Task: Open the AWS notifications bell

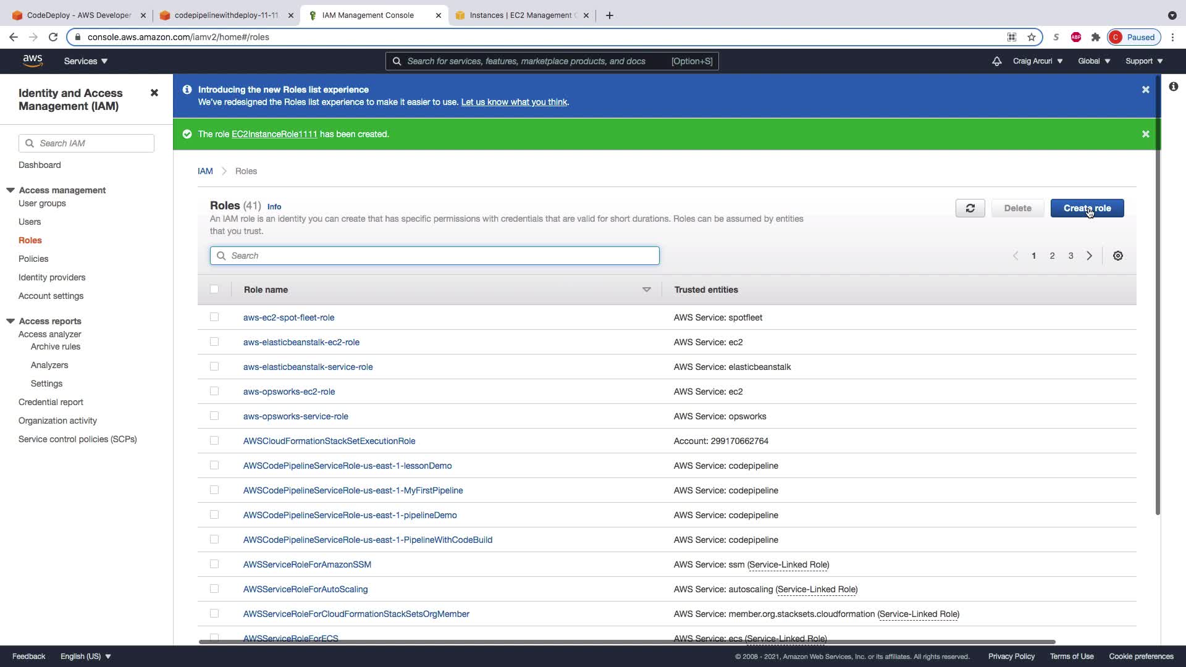Action: tap(996, 61)
